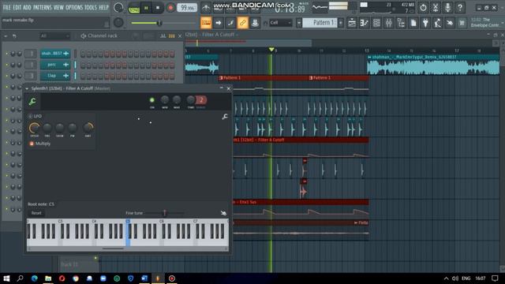Mute the perc channel
505x284 pixels.
(7, 65)
